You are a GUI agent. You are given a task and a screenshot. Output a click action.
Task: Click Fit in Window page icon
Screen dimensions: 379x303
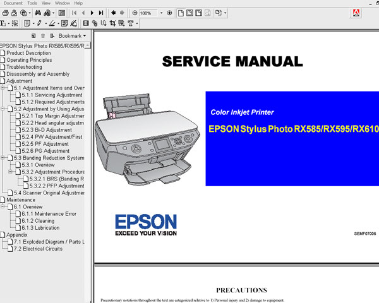189,13
